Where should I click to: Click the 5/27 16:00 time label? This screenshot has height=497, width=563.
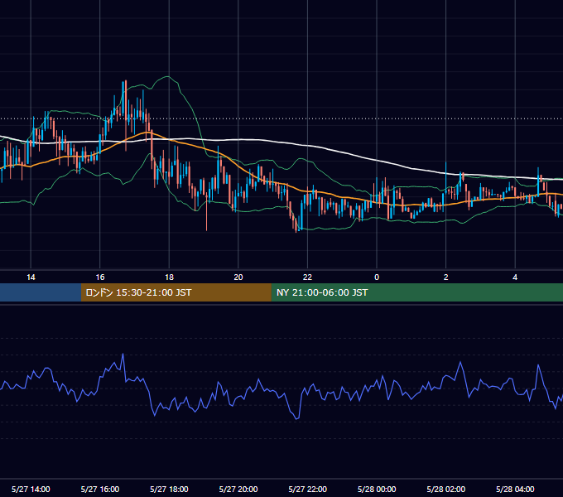tap(100, 489)
